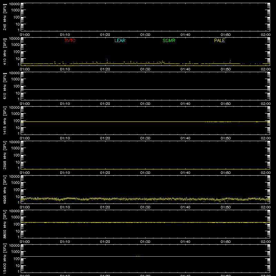Select the 2695 MHz [SFU] axis title
The width and height of the screenshot is (276, 276).
click(4, 155)
